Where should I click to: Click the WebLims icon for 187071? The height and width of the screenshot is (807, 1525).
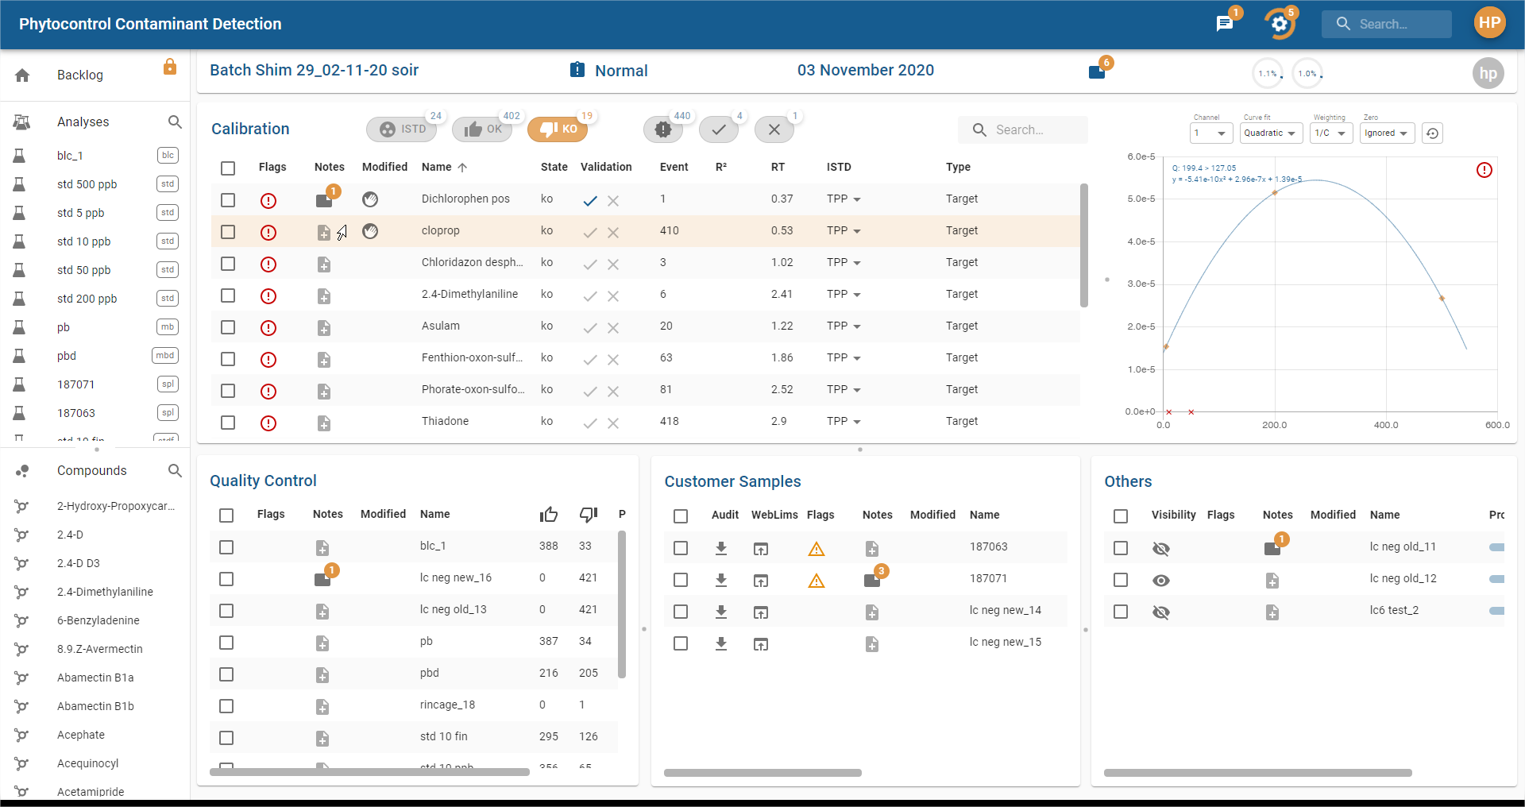coord(760,581)
